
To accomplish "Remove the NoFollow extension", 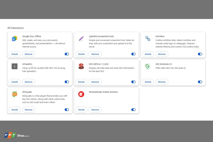I will pos(162,54).
